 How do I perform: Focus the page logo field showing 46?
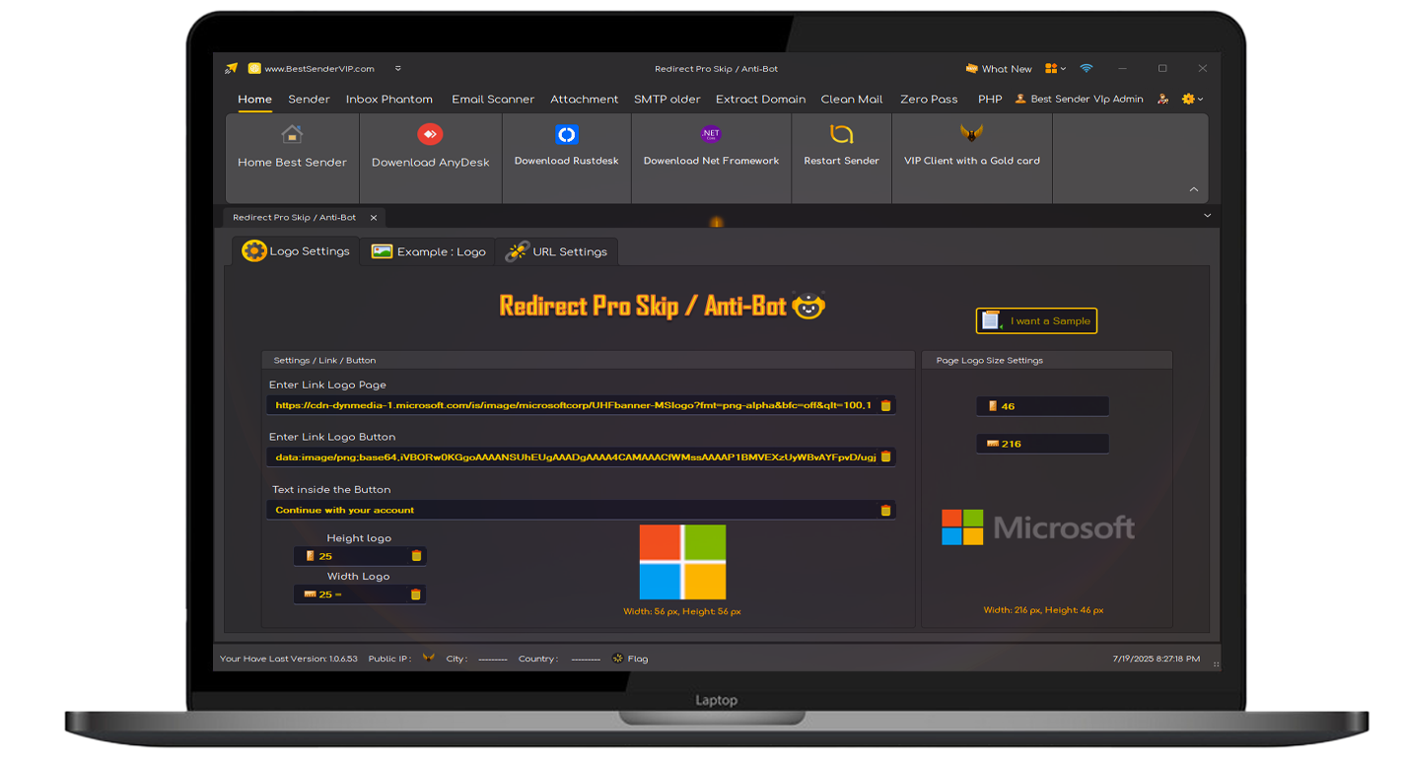[x=1042, y=406]
